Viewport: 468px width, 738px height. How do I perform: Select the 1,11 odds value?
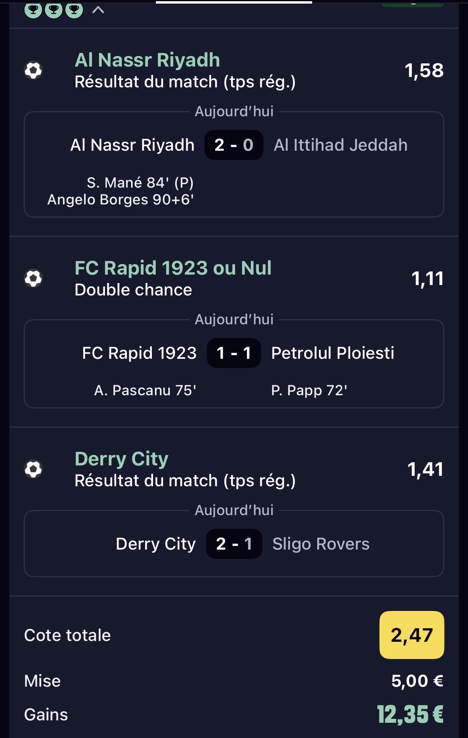click(x=427, y=279)
